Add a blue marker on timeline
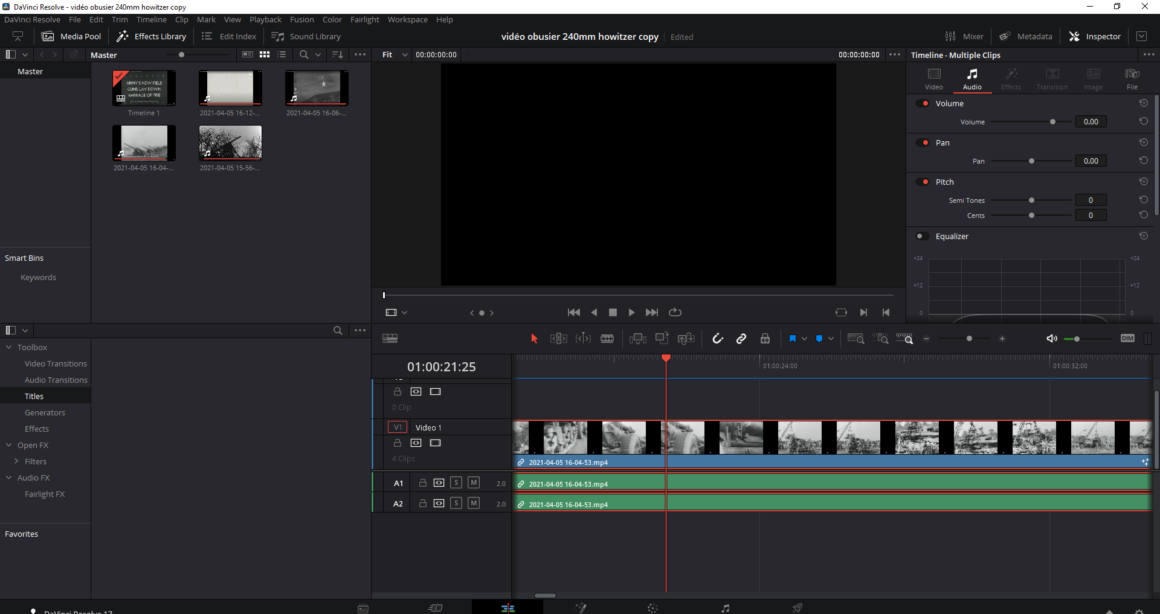This screenshot has height=614, width=1160. pos(819,339)
